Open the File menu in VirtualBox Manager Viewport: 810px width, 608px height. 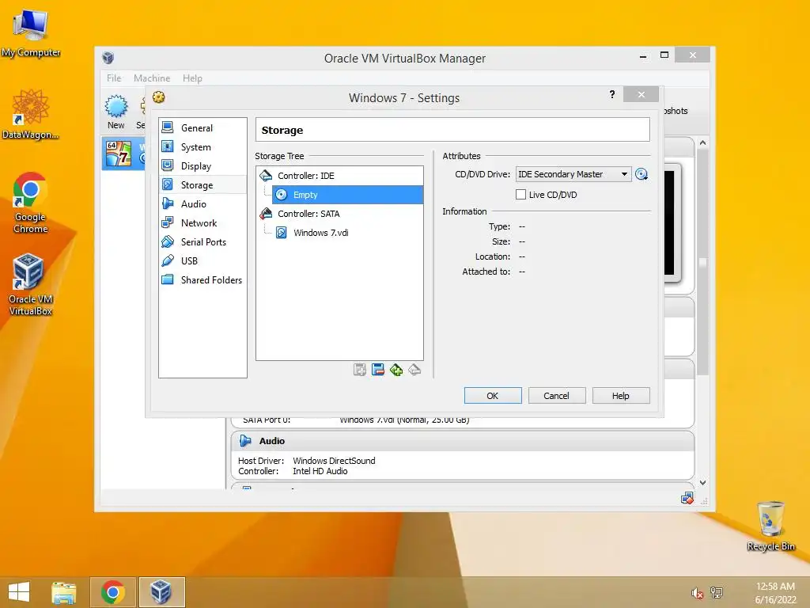click(114, 78)
